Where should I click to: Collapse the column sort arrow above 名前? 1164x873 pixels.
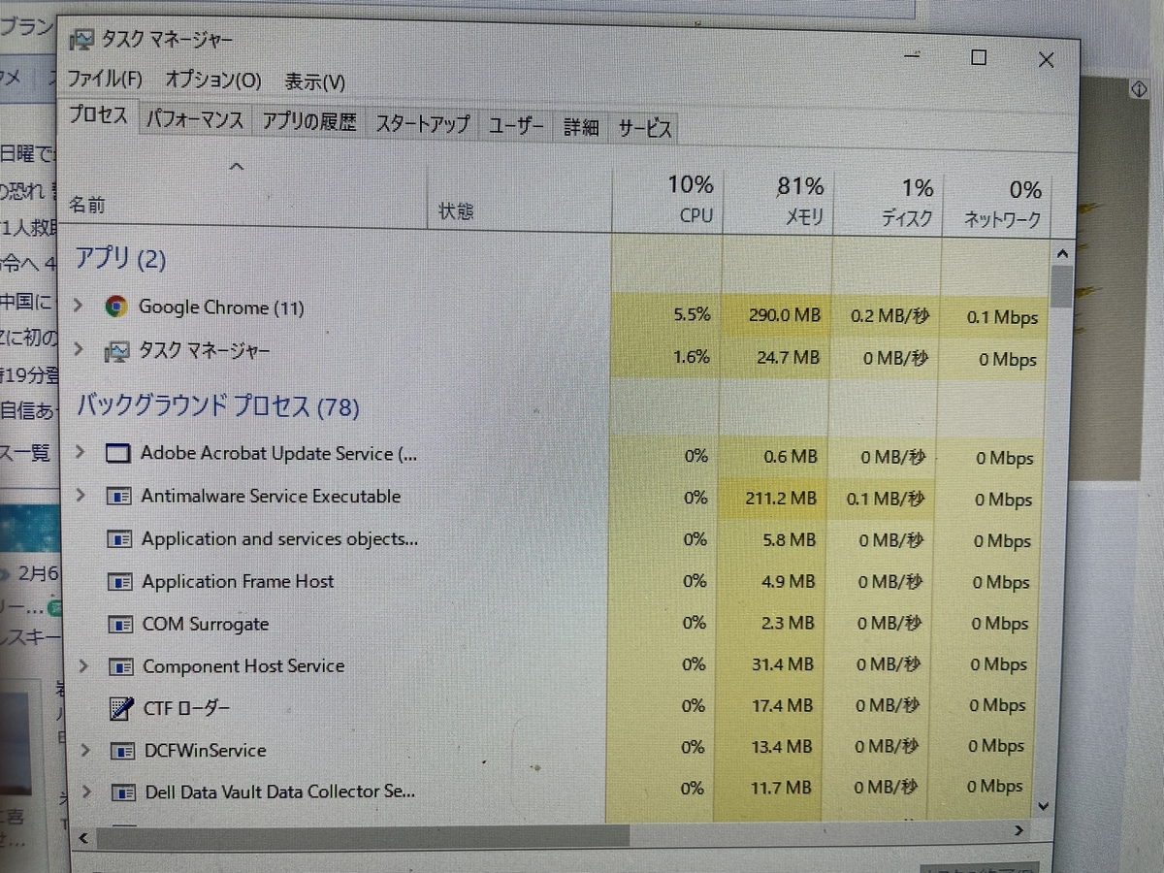coord(236,167)
